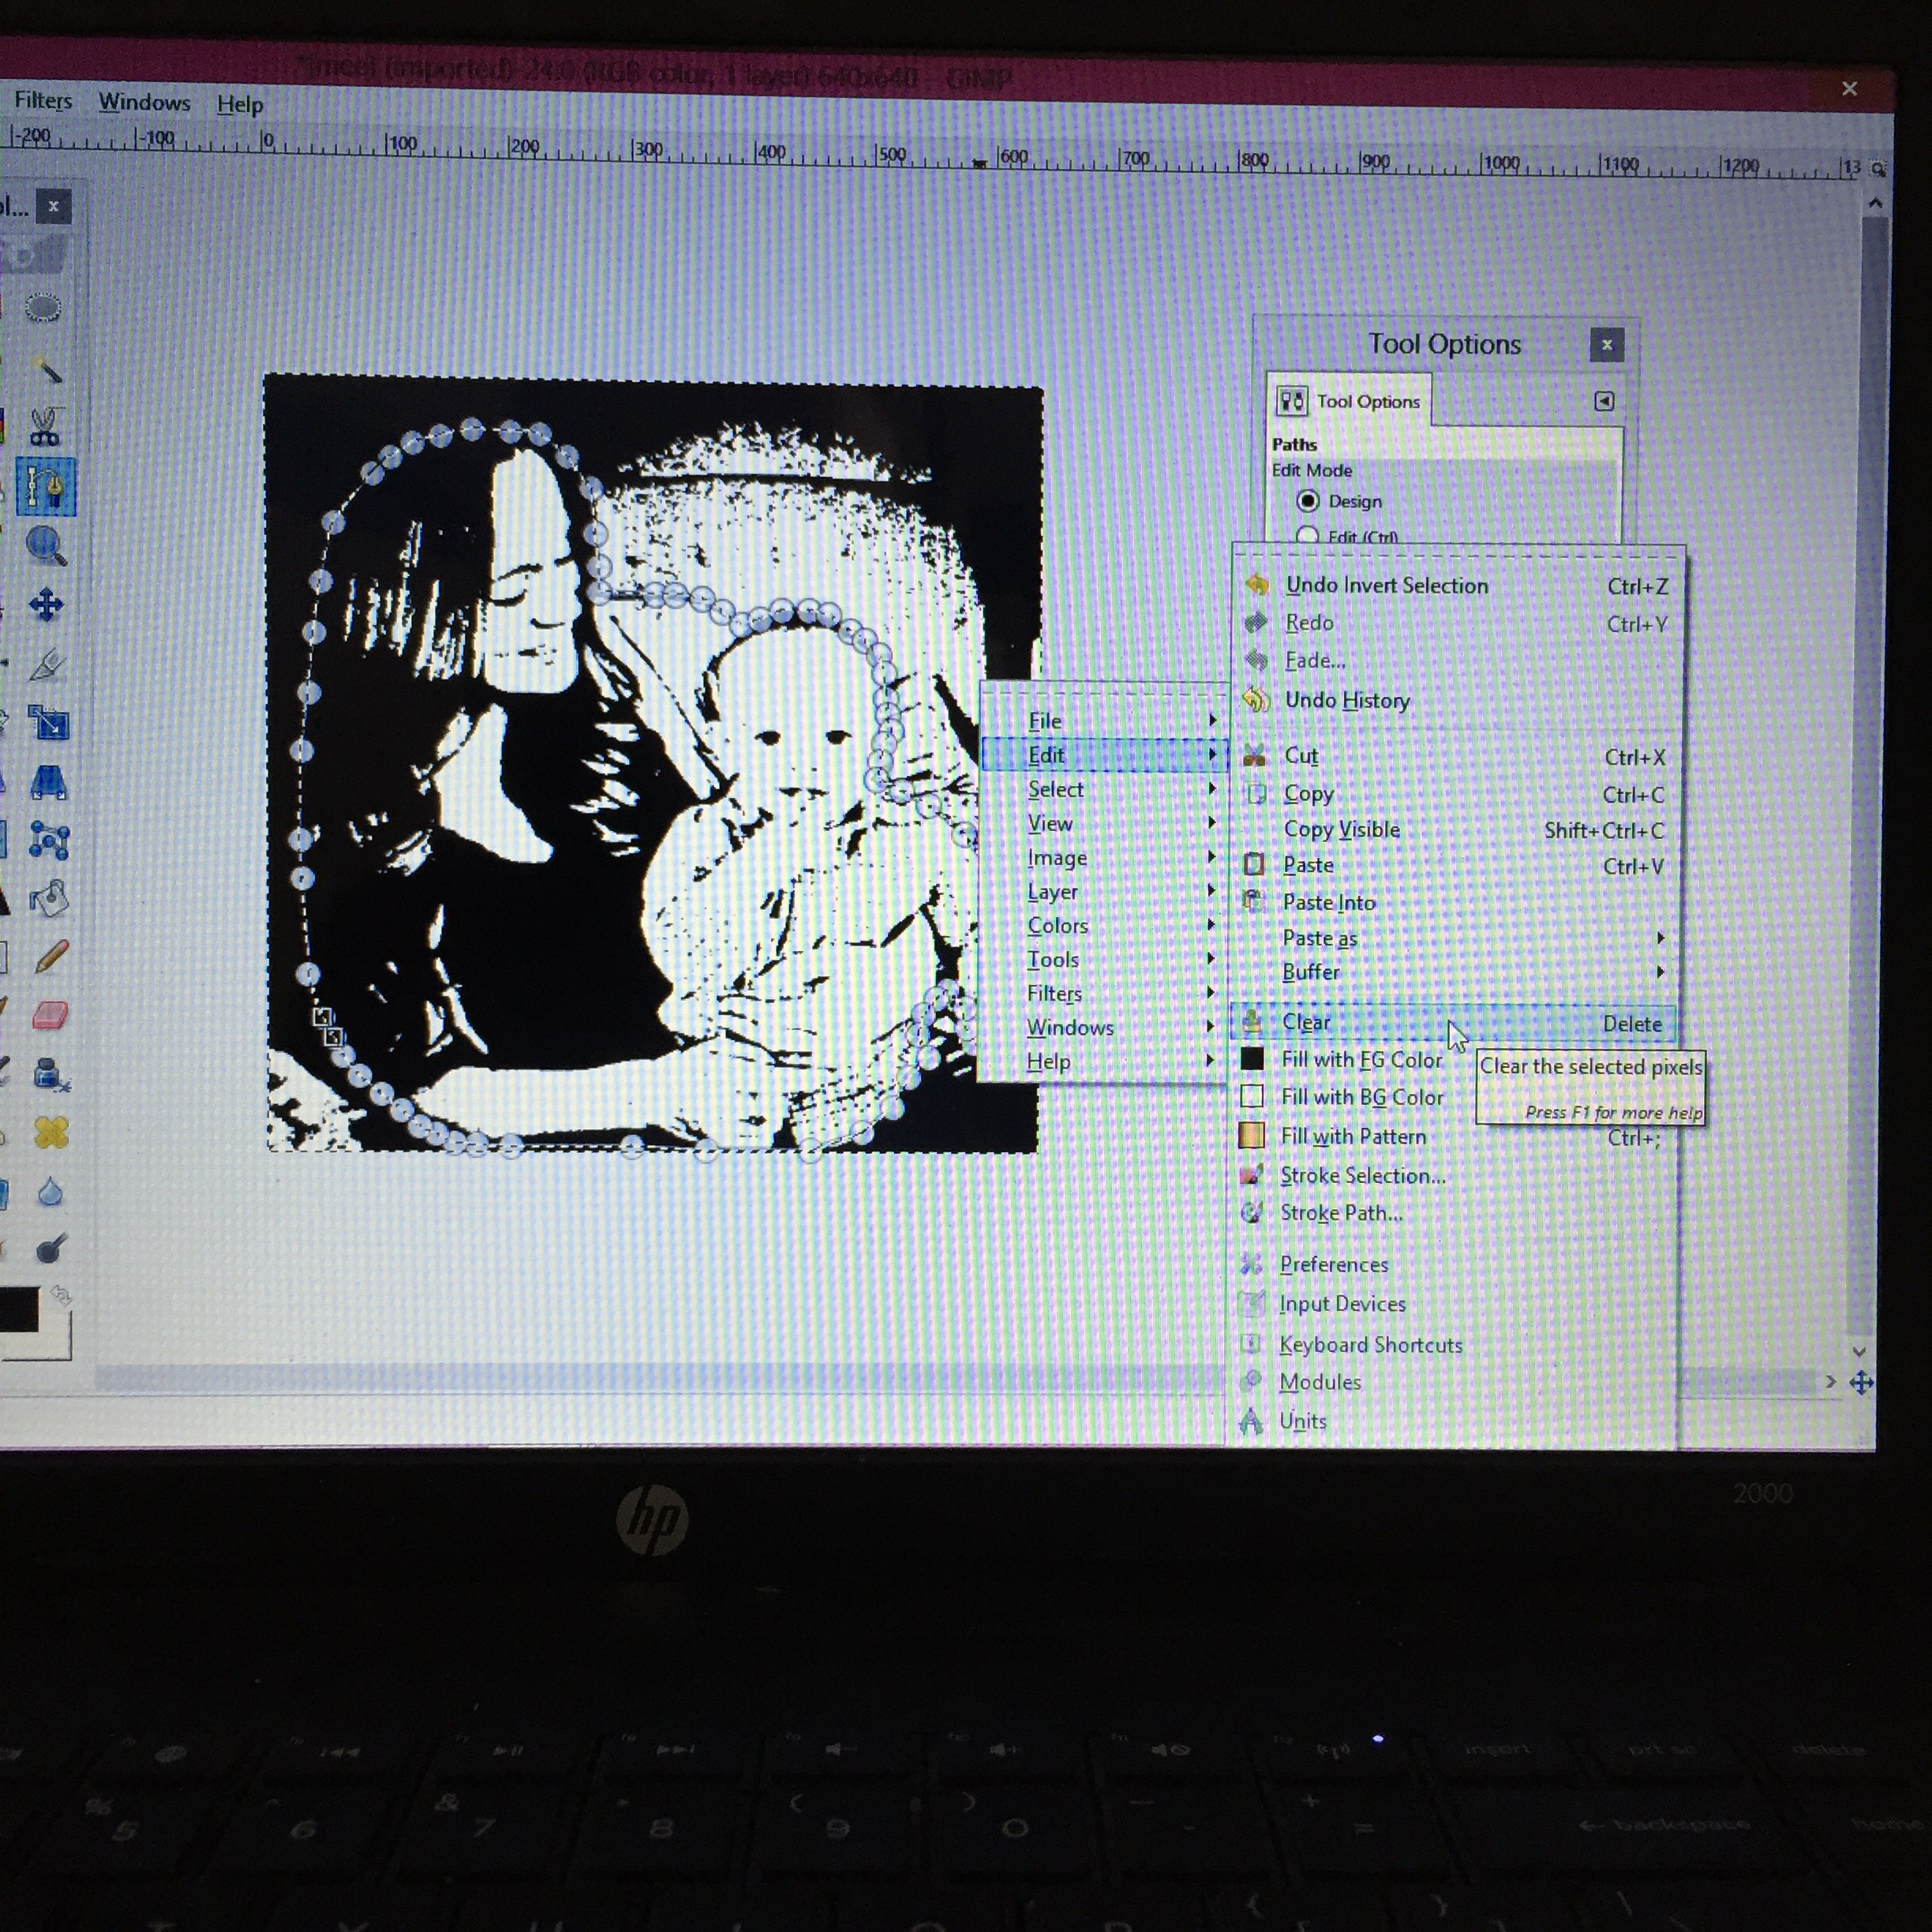
Task: Choose Copy from the Edit menu
Action: [1456, 793]
